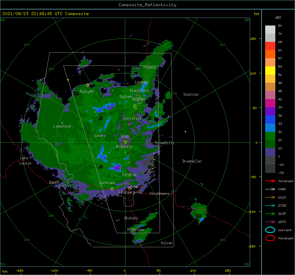
Task: Click the Innisfail label
Action: tap(132, 118)
